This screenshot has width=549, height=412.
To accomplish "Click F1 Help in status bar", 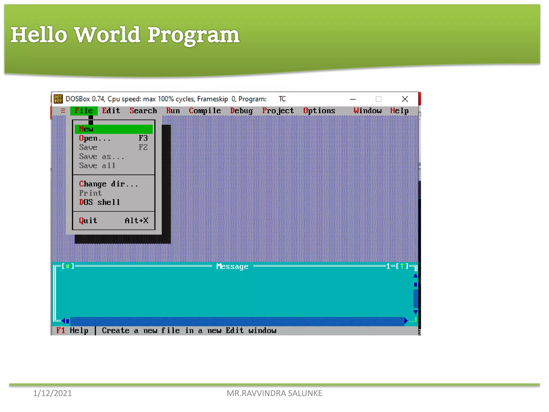I will pos(72,330).
